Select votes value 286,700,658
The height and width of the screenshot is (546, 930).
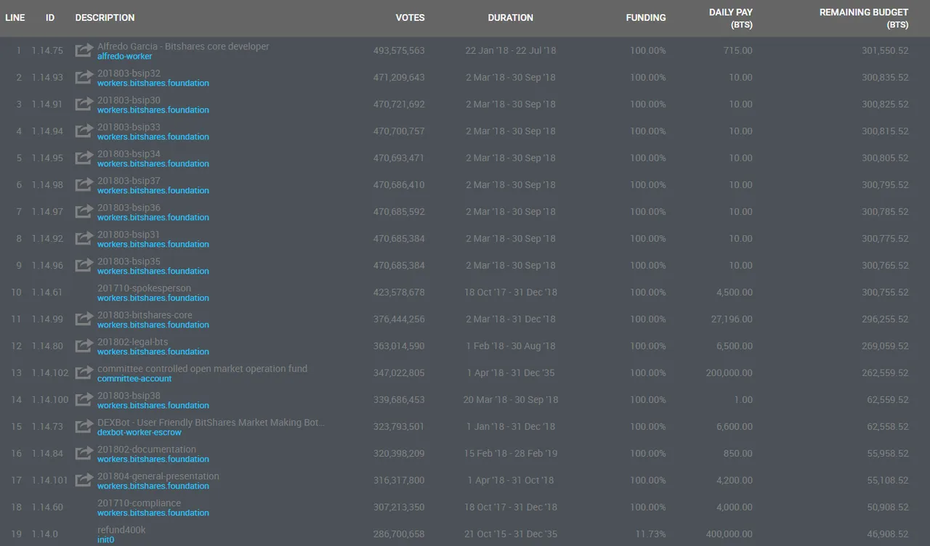pyautogui.click(x=399, y=534)
